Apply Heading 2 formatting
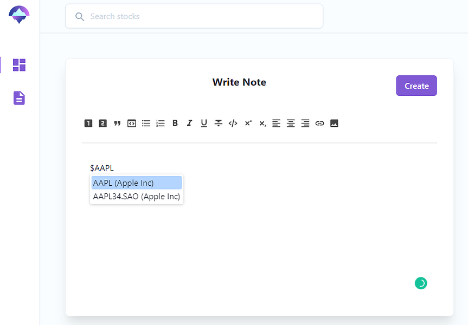This screenshot has height=325, width=468. coord(102,123)
